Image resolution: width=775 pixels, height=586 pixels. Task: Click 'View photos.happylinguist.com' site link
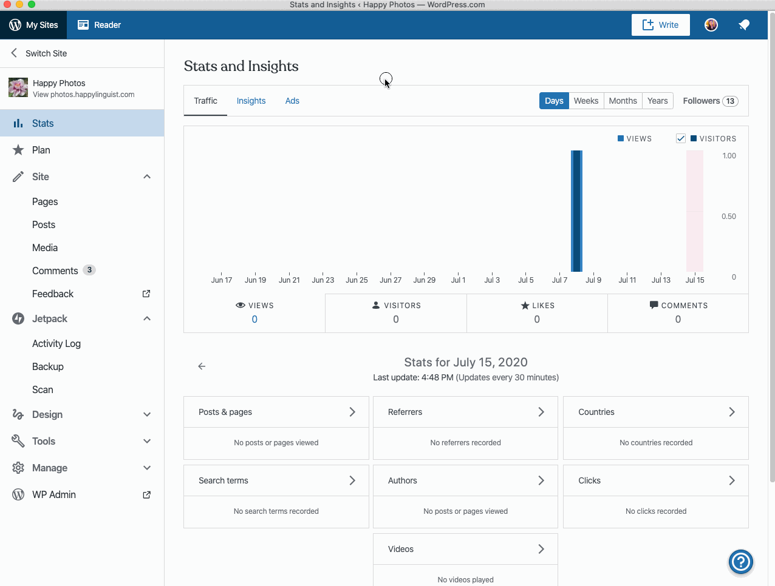coord(84,95)
